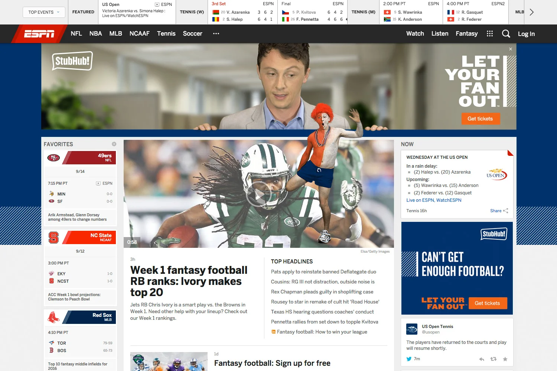Screen dimensions: 557x371
Task: Open Azarenka vs Halep score tile
Action: pos(243,12)
